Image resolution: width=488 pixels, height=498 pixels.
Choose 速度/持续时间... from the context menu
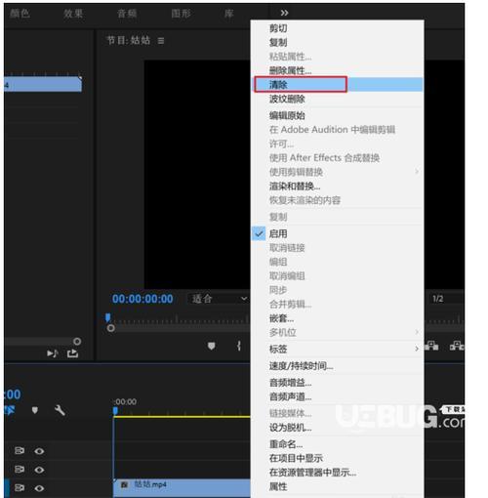[x=338, y=366]
